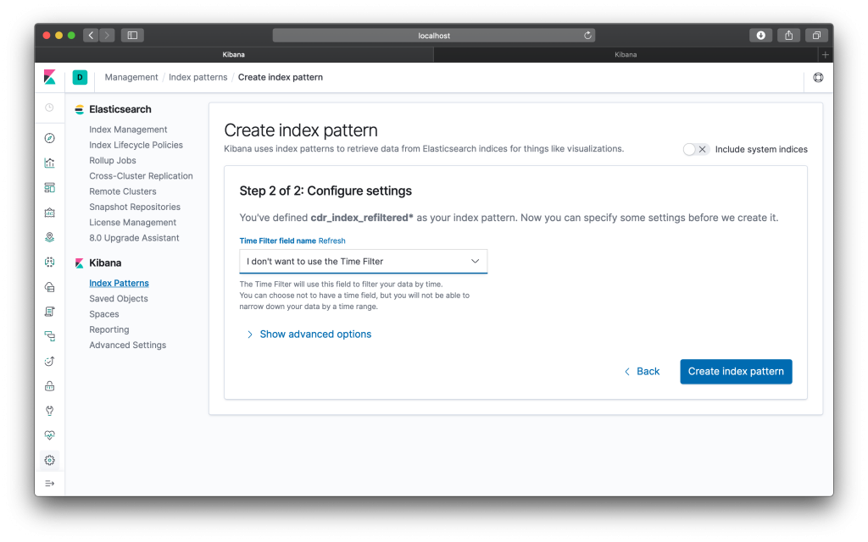
Task: Open Maps from the side navigation
Action: click(50, 237)
